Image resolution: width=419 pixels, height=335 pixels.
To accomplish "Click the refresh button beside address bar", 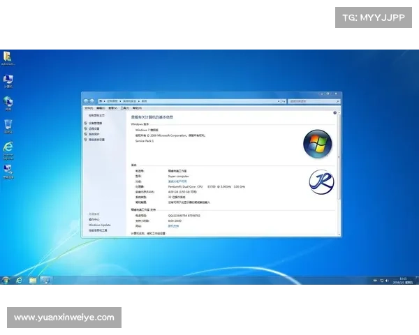I will pos(284,101).
